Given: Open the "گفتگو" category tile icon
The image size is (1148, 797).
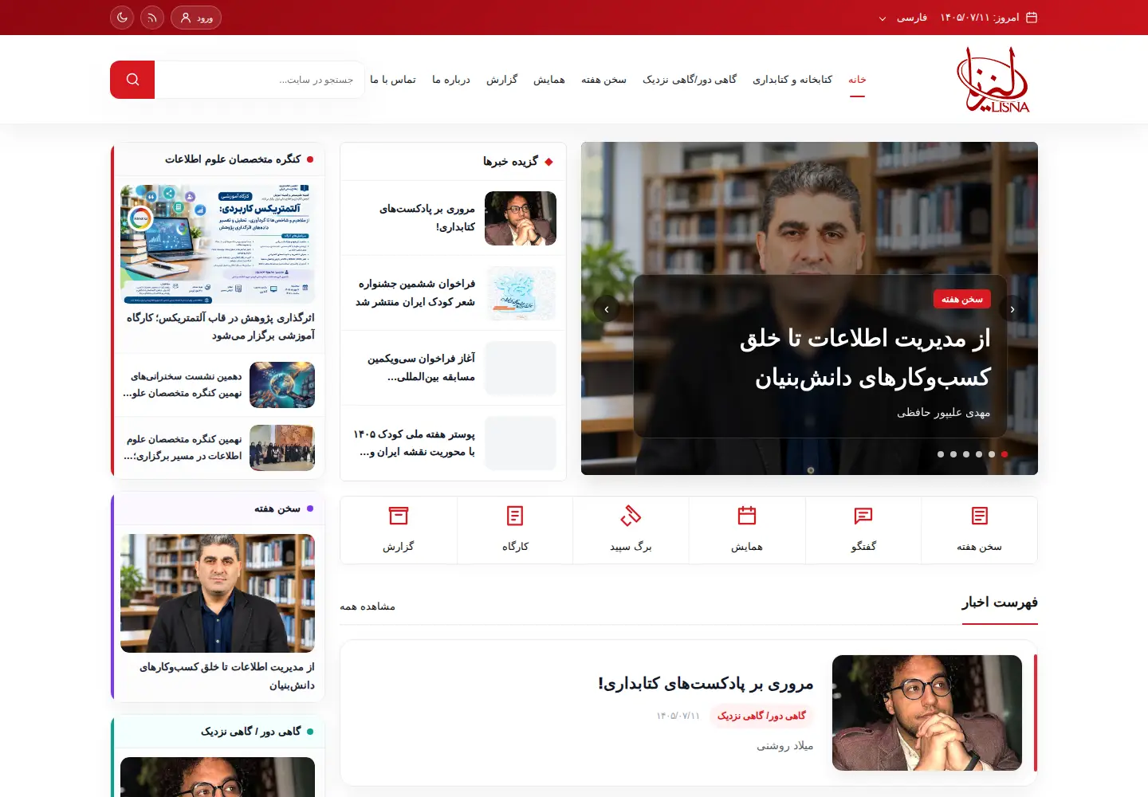Looking at the screenshot, I should pyautogui.click(x=863, y=516).
